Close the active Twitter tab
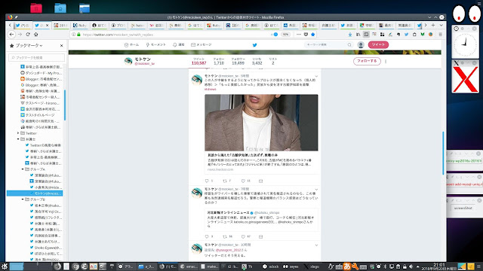 click(47, 26)
